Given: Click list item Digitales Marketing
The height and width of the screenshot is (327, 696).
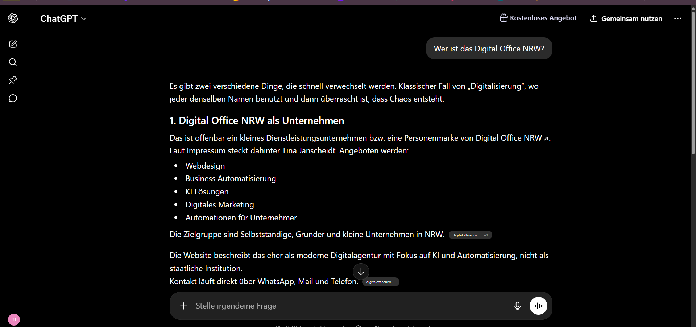Looking at the screenshot, I should click(x=220, y=205).
